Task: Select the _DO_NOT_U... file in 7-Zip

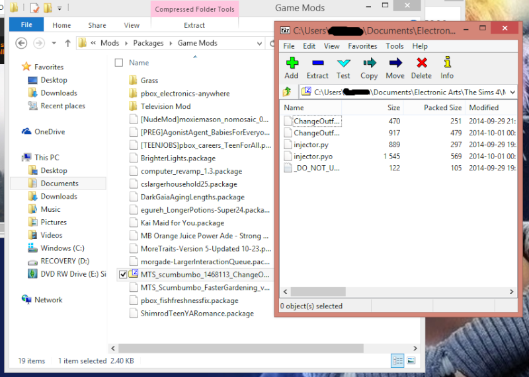Action: [316, 168]
